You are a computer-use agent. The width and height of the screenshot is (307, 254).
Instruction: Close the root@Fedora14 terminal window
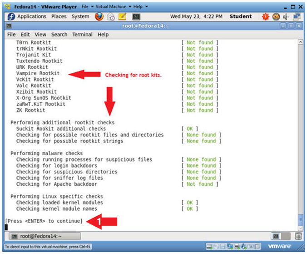(299, 25)
